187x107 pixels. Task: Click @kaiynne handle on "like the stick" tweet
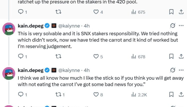69,70
